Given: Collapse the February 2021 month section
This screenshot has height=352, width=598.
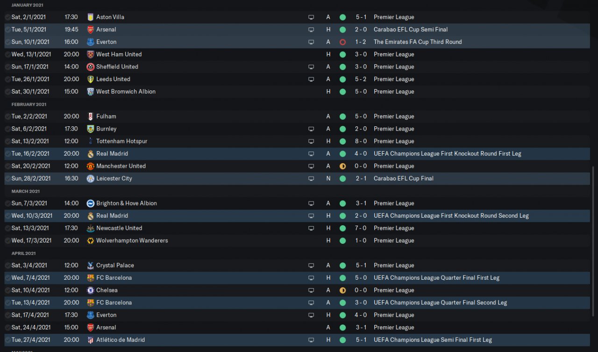Looking at the screenshot, I should (29, 104).
